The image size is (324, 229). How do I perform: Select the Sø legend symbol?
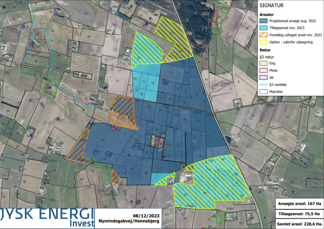click(x=263, y=76)
